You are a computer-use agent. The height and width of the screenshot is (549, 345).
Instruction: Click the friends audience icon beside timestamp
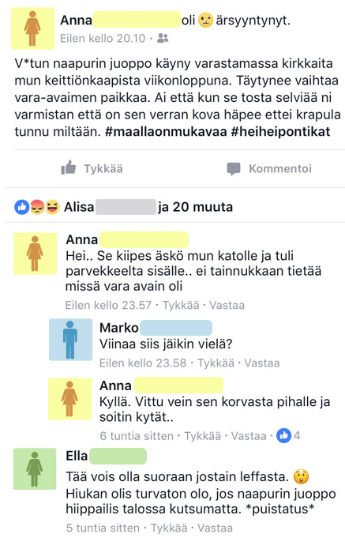(x=163, y=38)
